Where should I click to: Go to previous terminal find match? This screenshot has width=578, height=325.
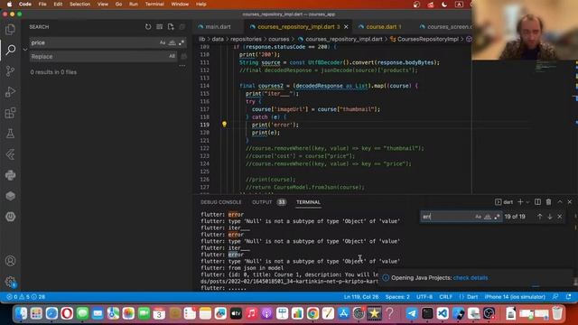coord(540,217)
